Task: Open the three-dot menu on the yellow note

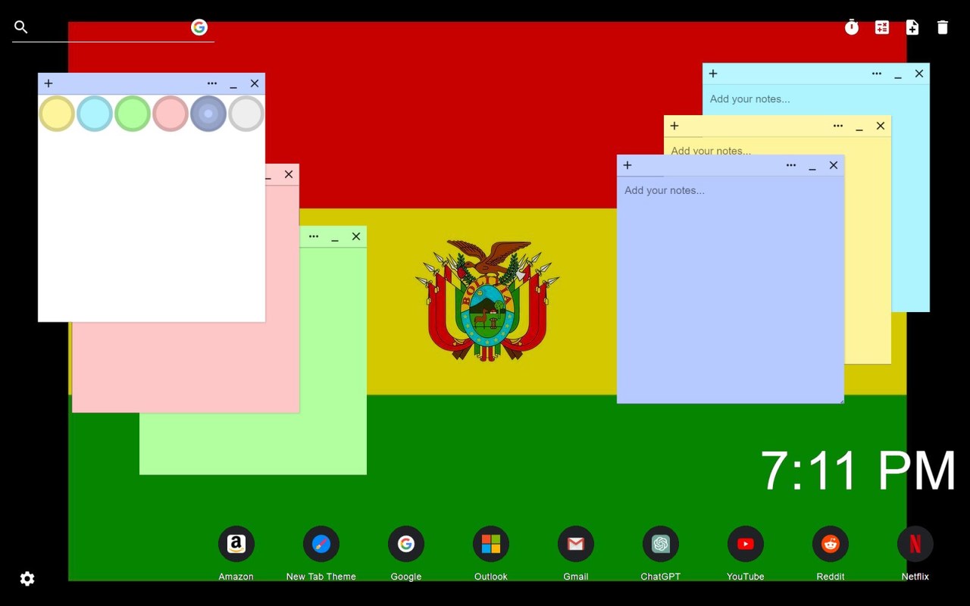Action: (x=838, y=126)
